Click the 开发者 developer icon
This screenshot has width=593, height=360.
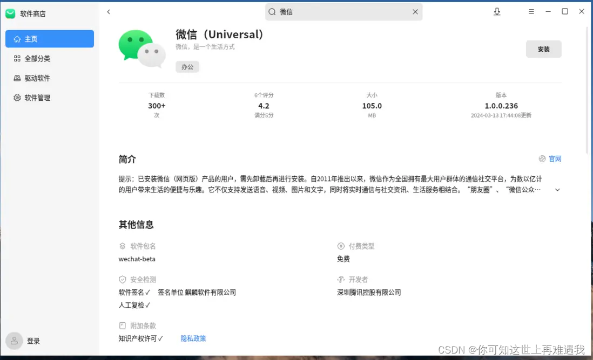coord(341,280)
